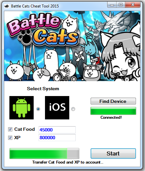
Task: Click the green connection progress bar
Action: point(113,111)
